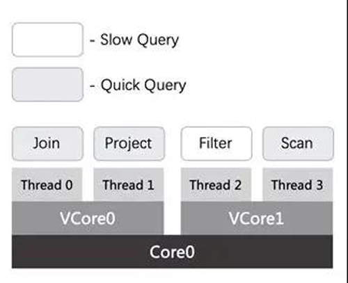Click the Join operator box
Viewport: 348px width, 283px height.
(47, 144)
